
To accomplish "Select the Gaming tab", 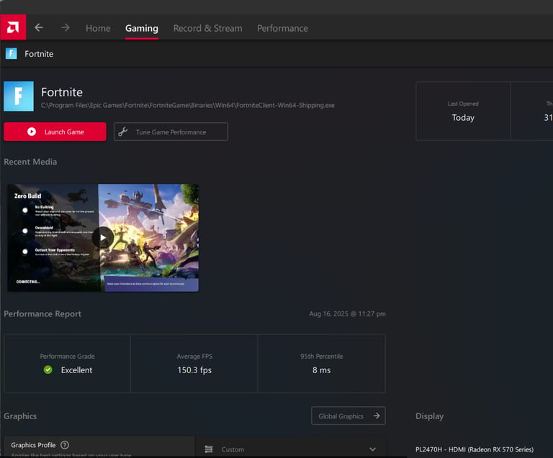I will click(142, 28).
